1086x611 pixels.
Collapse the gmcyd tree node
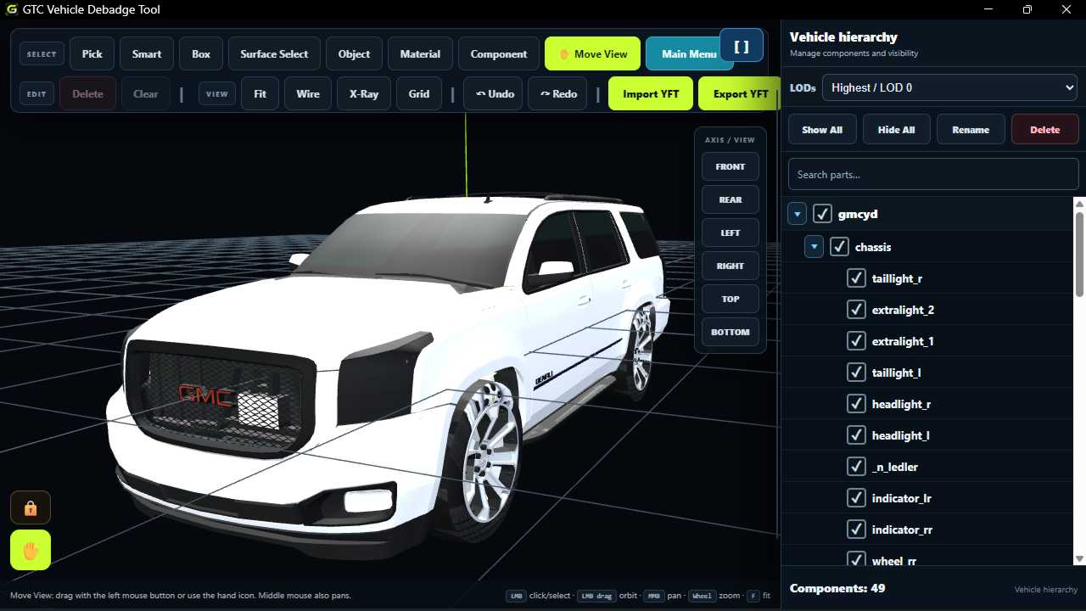pos(797,214)
